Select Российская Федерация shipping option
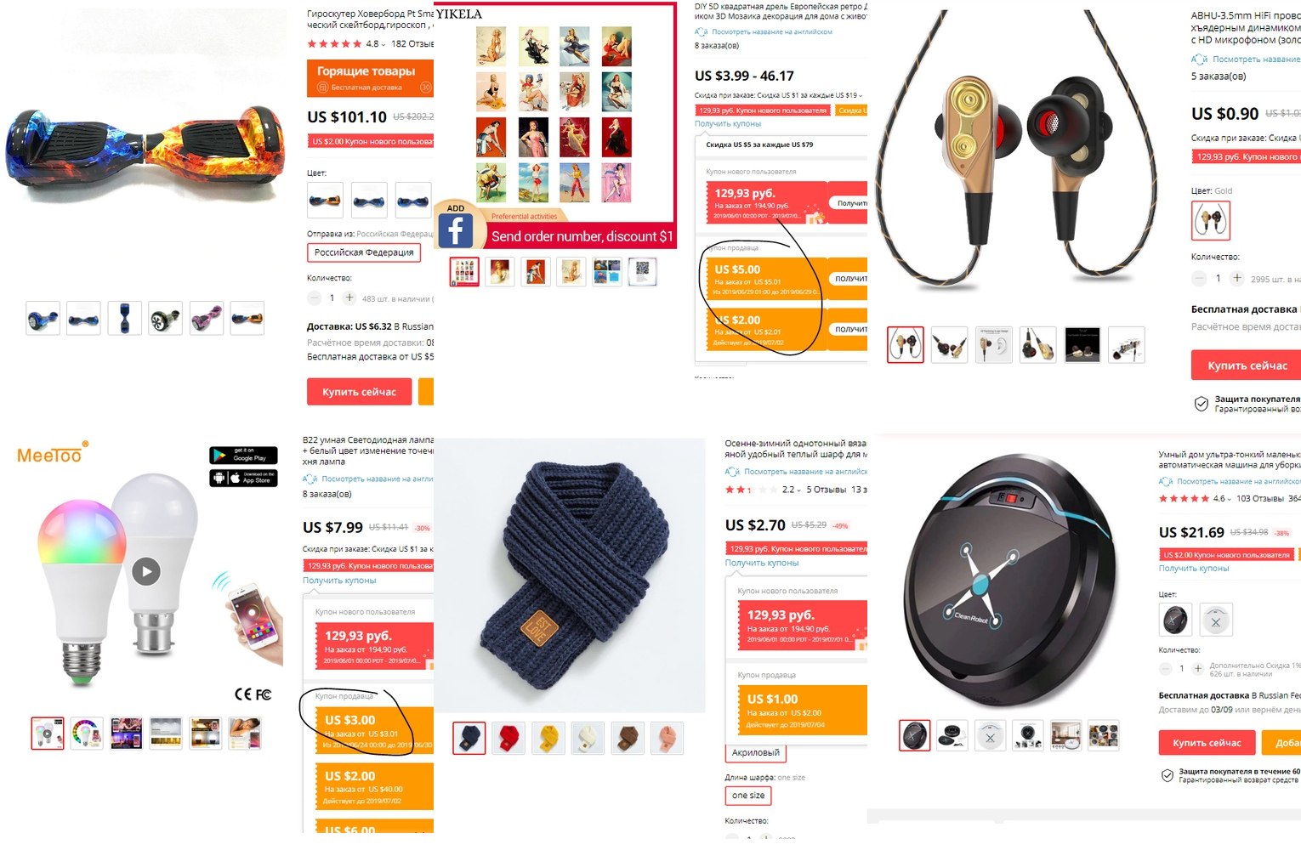Screen dimensions: 1301x867 (364, 252)
